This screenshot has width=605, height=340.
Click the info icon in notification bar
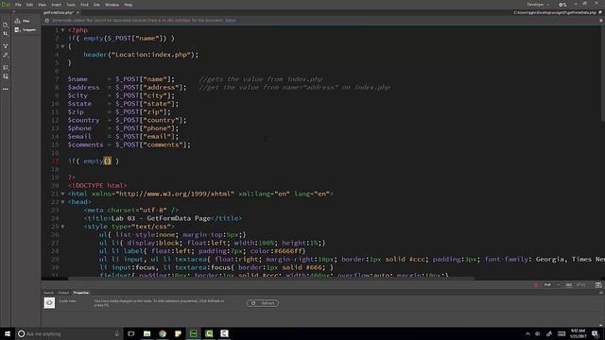point(47,21)
